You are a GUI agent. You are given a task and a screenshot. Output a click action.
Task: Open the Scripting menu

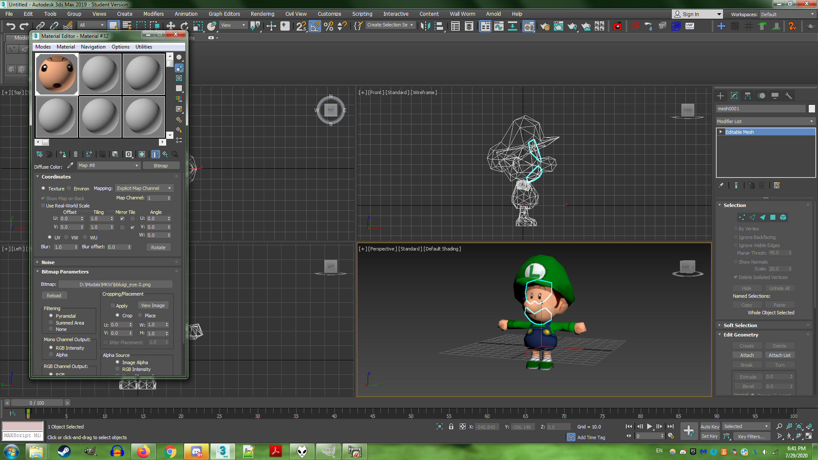(362, 14)
